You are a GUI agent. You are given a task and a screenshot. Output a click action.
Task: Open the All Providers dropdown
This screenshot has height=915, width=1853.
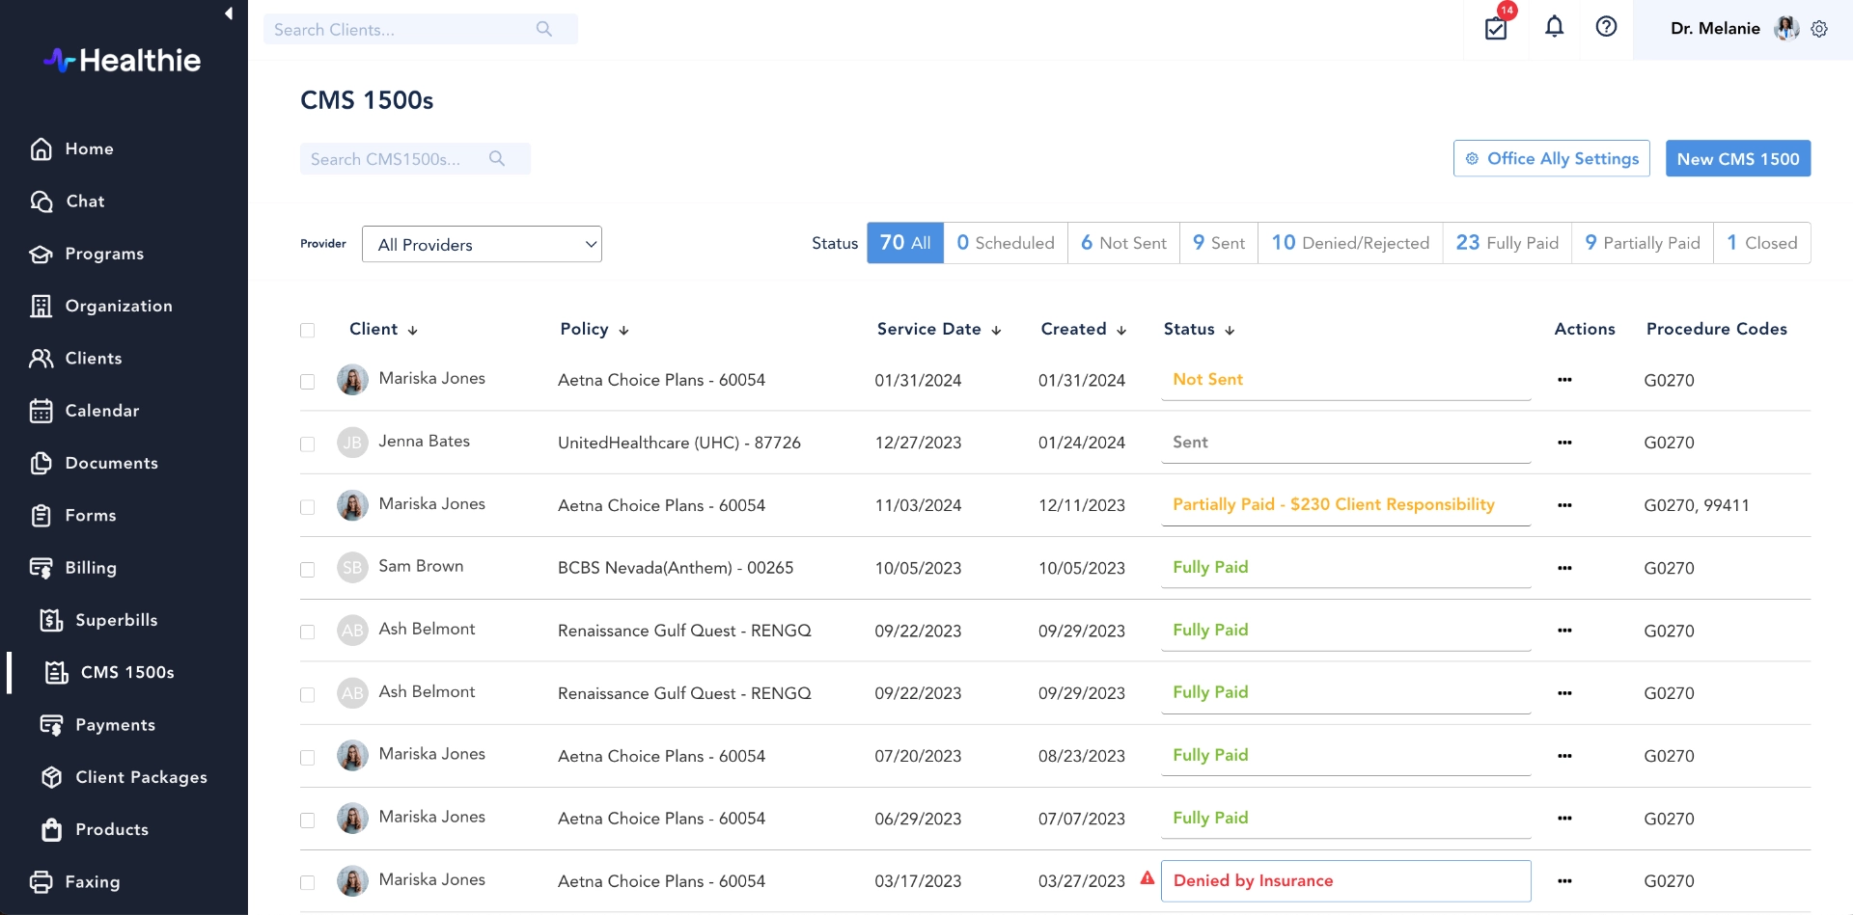tap(481, 244)
